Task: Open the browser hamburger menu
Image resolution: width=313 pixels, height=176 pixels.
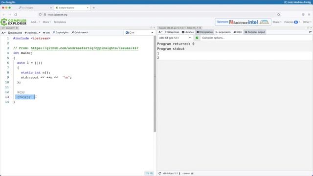Action: (309, 15)
